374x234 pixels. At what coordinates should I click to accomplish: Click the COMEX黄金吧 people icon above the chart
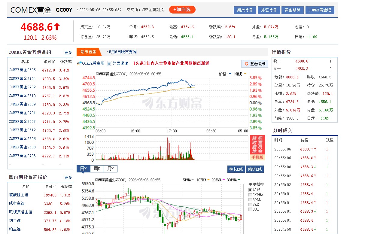tap(79, 63)
